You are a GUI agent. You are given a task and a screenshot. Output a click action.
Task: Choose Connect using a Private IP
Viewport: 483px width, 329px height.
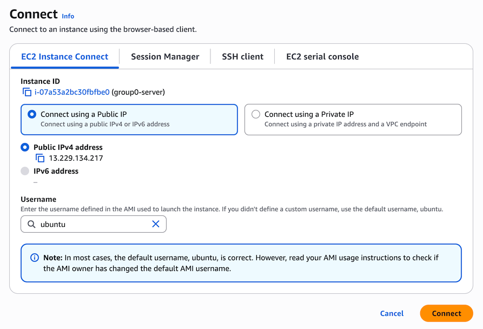tap(256, 114)
